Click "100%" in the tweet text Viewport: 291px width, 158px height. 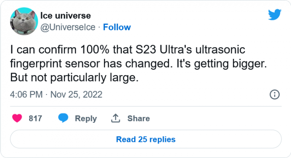[95, 50]
